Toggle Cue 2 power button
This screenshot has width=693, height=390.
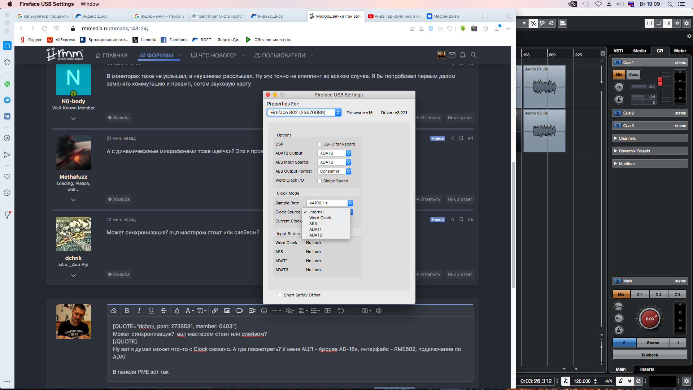[x=617, y=113]
